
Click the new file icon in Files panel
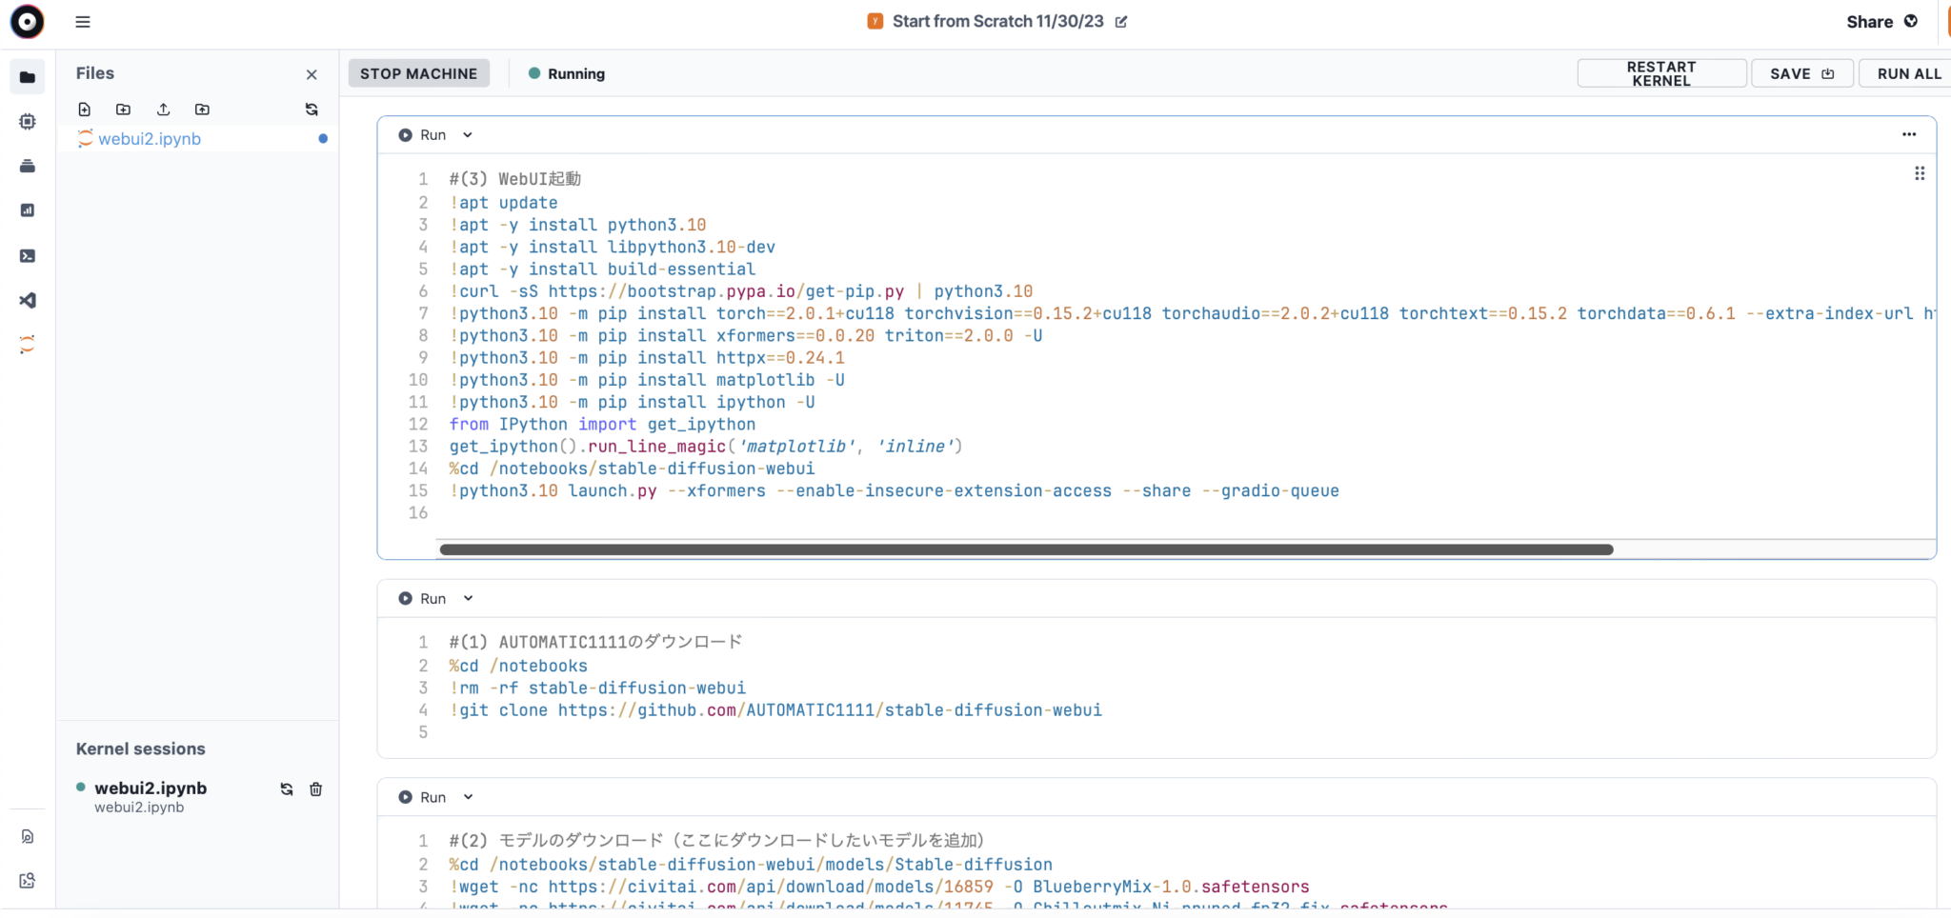[x=85, y=110]
